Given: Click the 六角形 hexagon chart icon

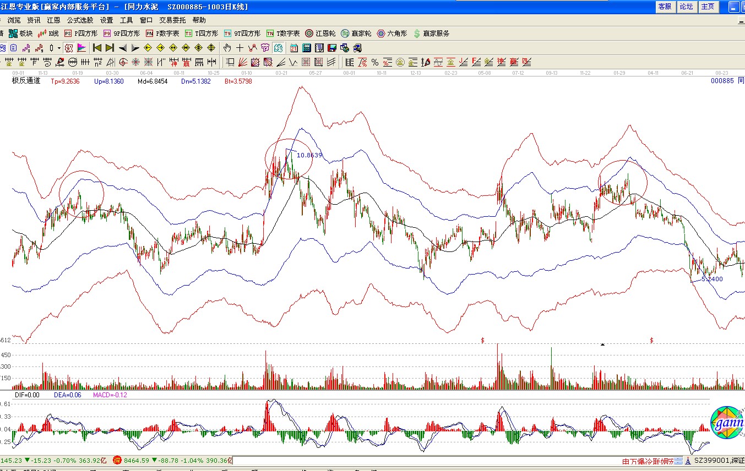Looking at the screenshot, I should tap(392, 34).
